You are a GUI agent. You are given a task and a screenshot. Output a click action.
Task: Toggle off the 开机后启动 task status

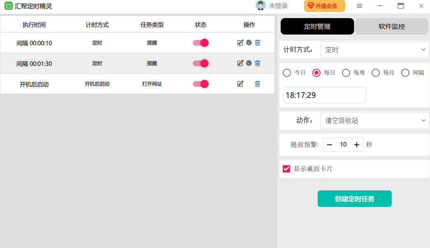201,84
